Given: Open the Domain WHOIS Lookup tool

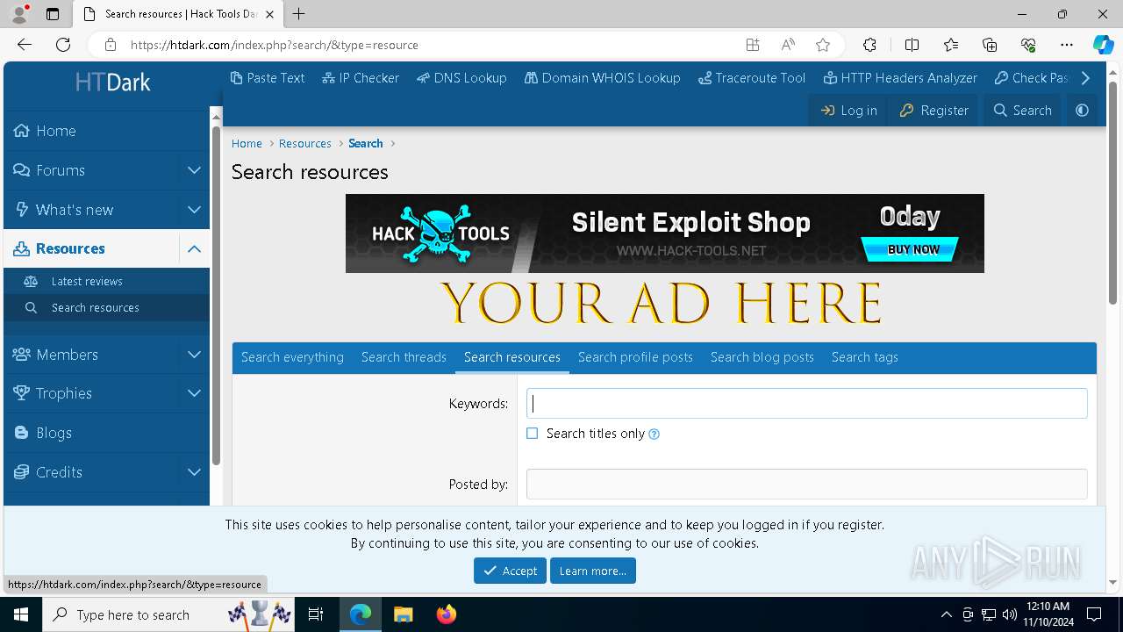Looking at the screenshot, I should pyautogui.click(x=602, y=77).
